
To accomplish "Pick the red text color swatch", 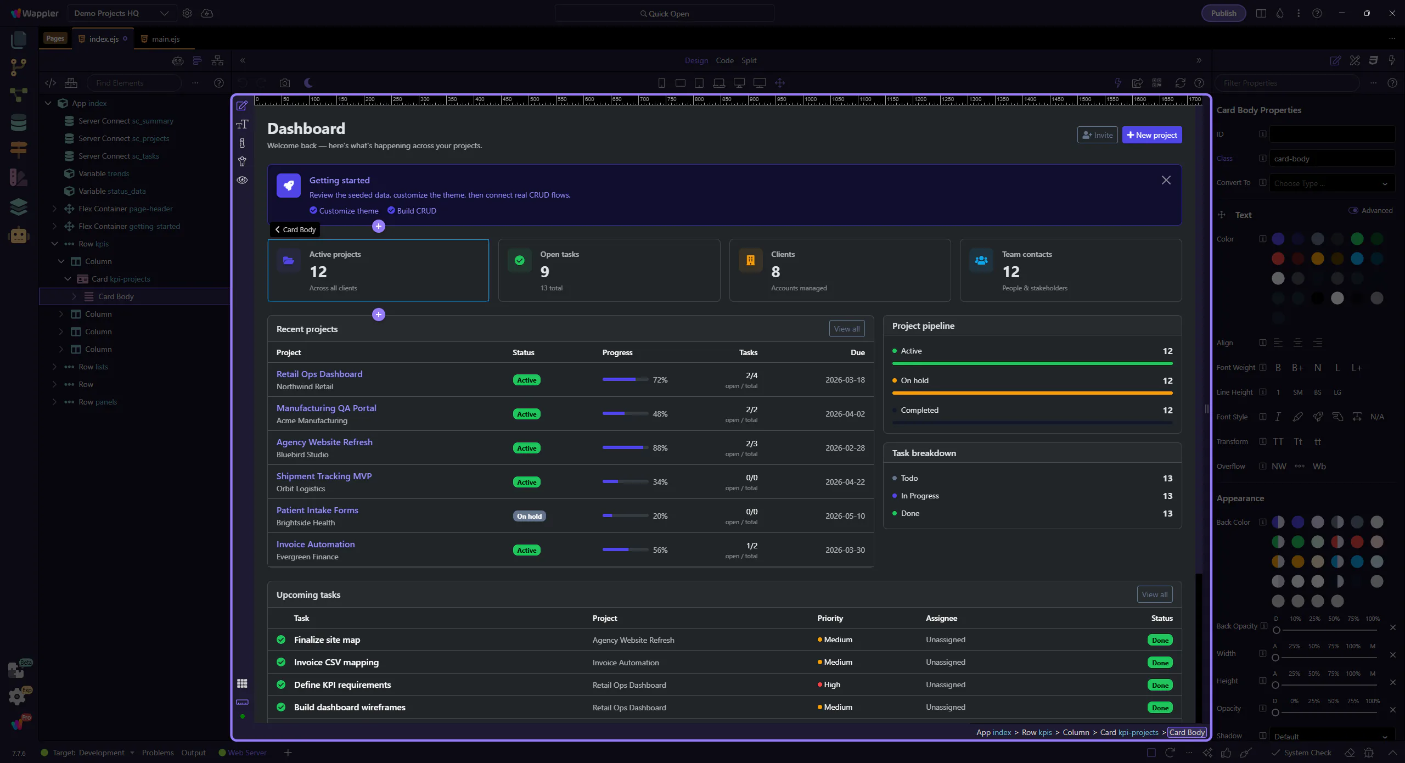I will [x=1278, y=259].
